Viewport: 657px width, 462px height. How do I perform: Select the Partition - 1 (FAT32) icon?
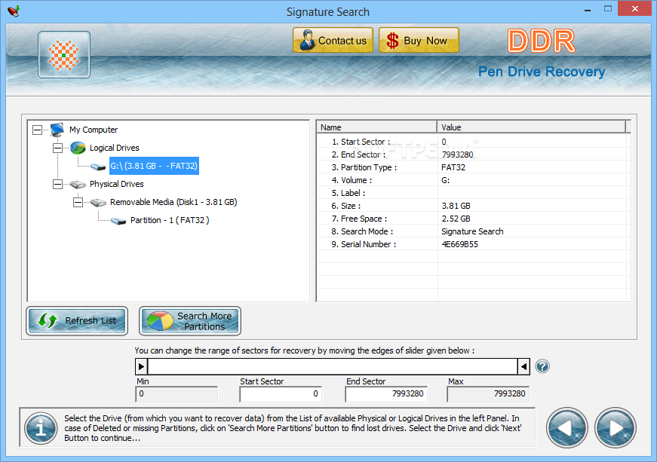118,220
